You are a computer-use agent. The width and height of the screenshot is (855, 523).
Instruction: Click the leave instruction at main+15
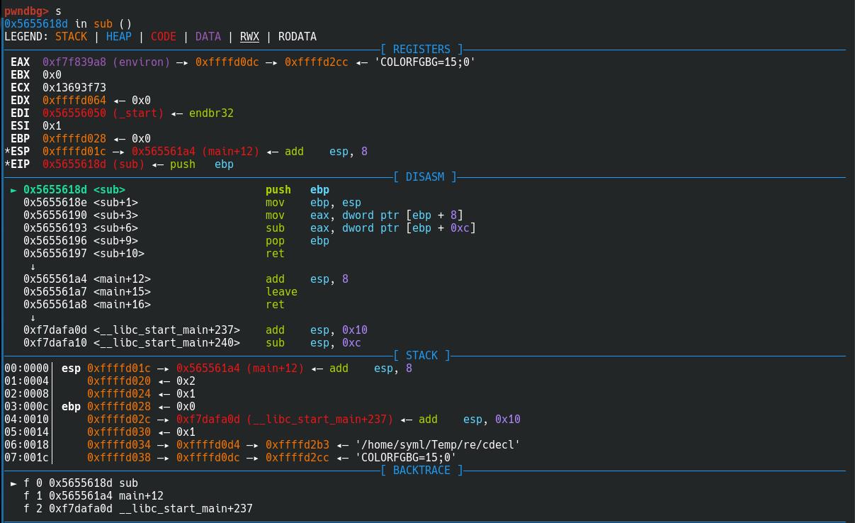point(281,292)
